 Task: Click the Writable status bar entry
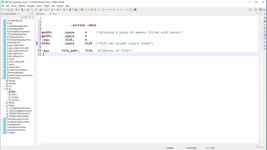tap(170, 148)
